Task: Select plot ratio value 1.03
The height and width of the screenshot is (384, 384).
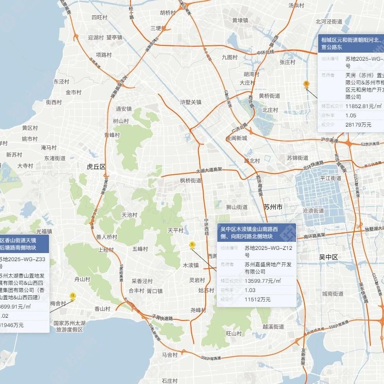Action: 250,290
